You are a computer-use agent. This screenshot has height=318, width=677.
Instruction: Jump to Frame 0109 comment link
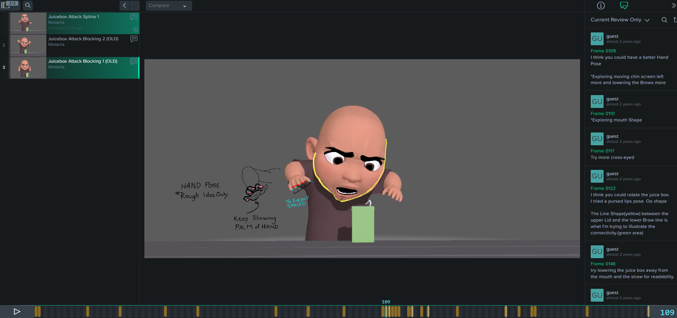pos(603,51)
